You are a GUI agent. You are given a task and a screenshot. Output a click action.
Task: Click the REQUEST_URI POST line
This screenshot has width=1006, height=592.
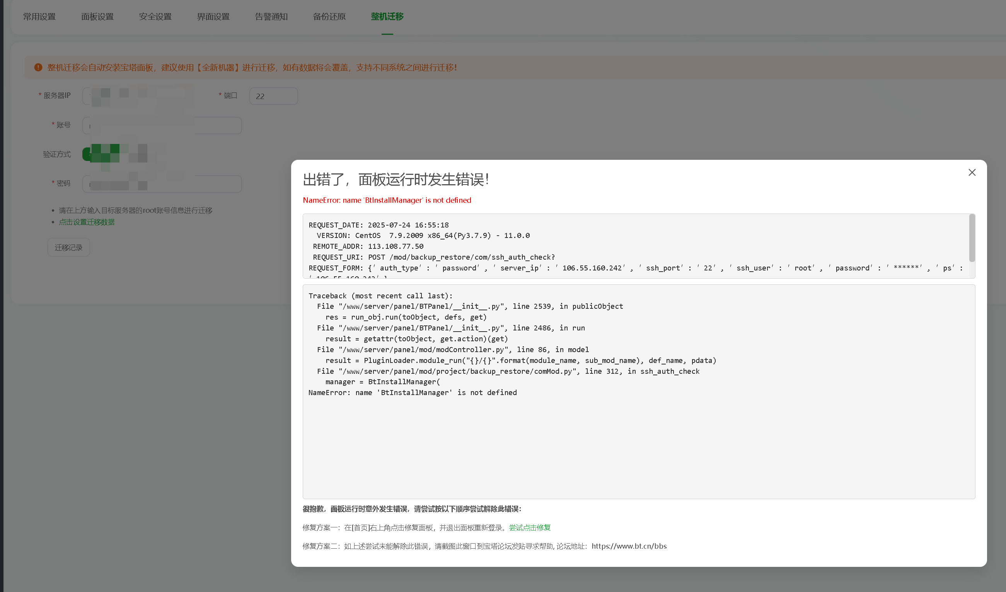(434, 257)
